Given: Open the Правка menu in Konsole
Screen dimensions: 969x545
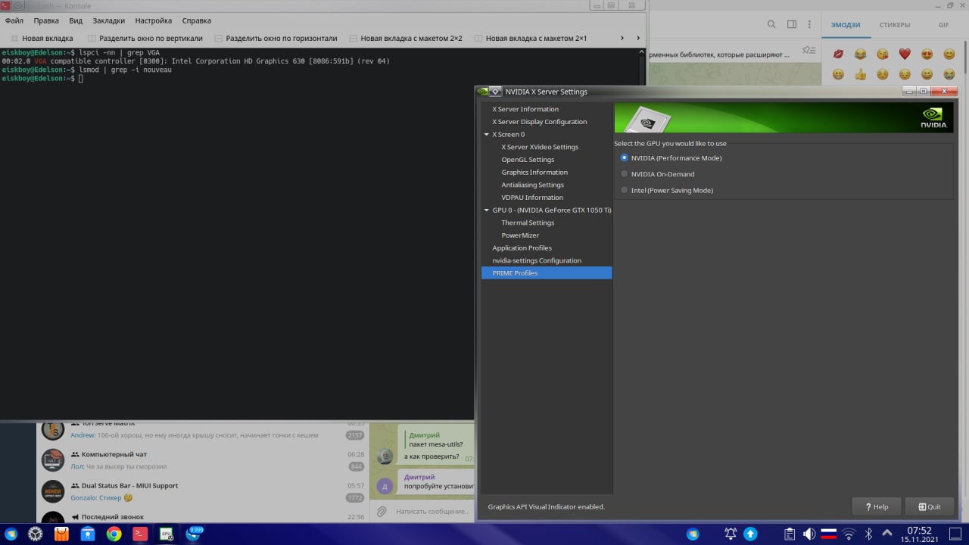Looking at the screenshot, I should pos(46,20).
